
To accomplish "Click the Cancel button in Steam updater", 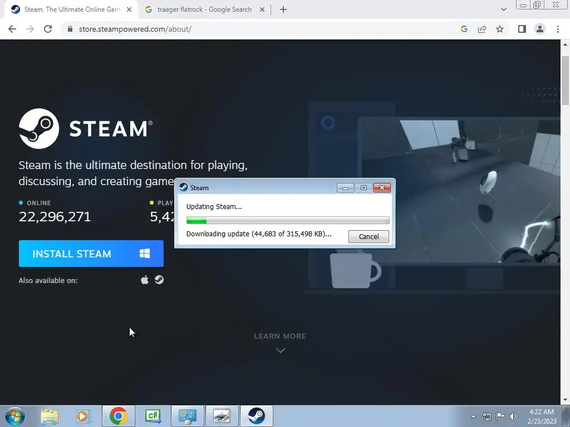I will point(368,236).
